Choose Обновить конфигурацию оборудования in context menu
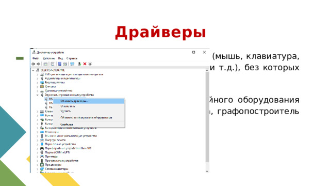The image size is (330, 186). click(x=89, y=117)
